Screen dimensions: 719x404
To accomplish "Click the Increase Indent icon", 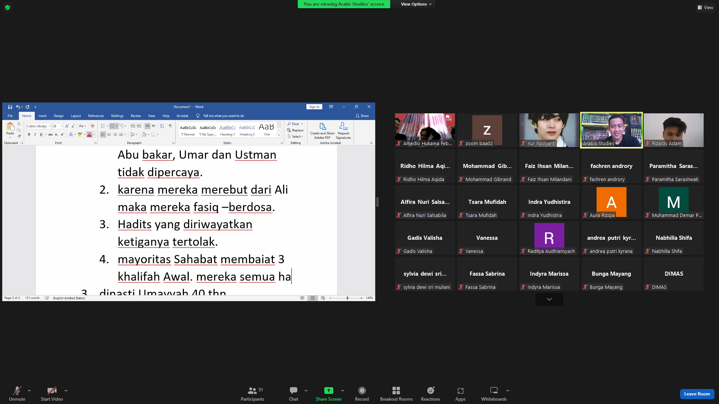I will (x=139, y=126).
